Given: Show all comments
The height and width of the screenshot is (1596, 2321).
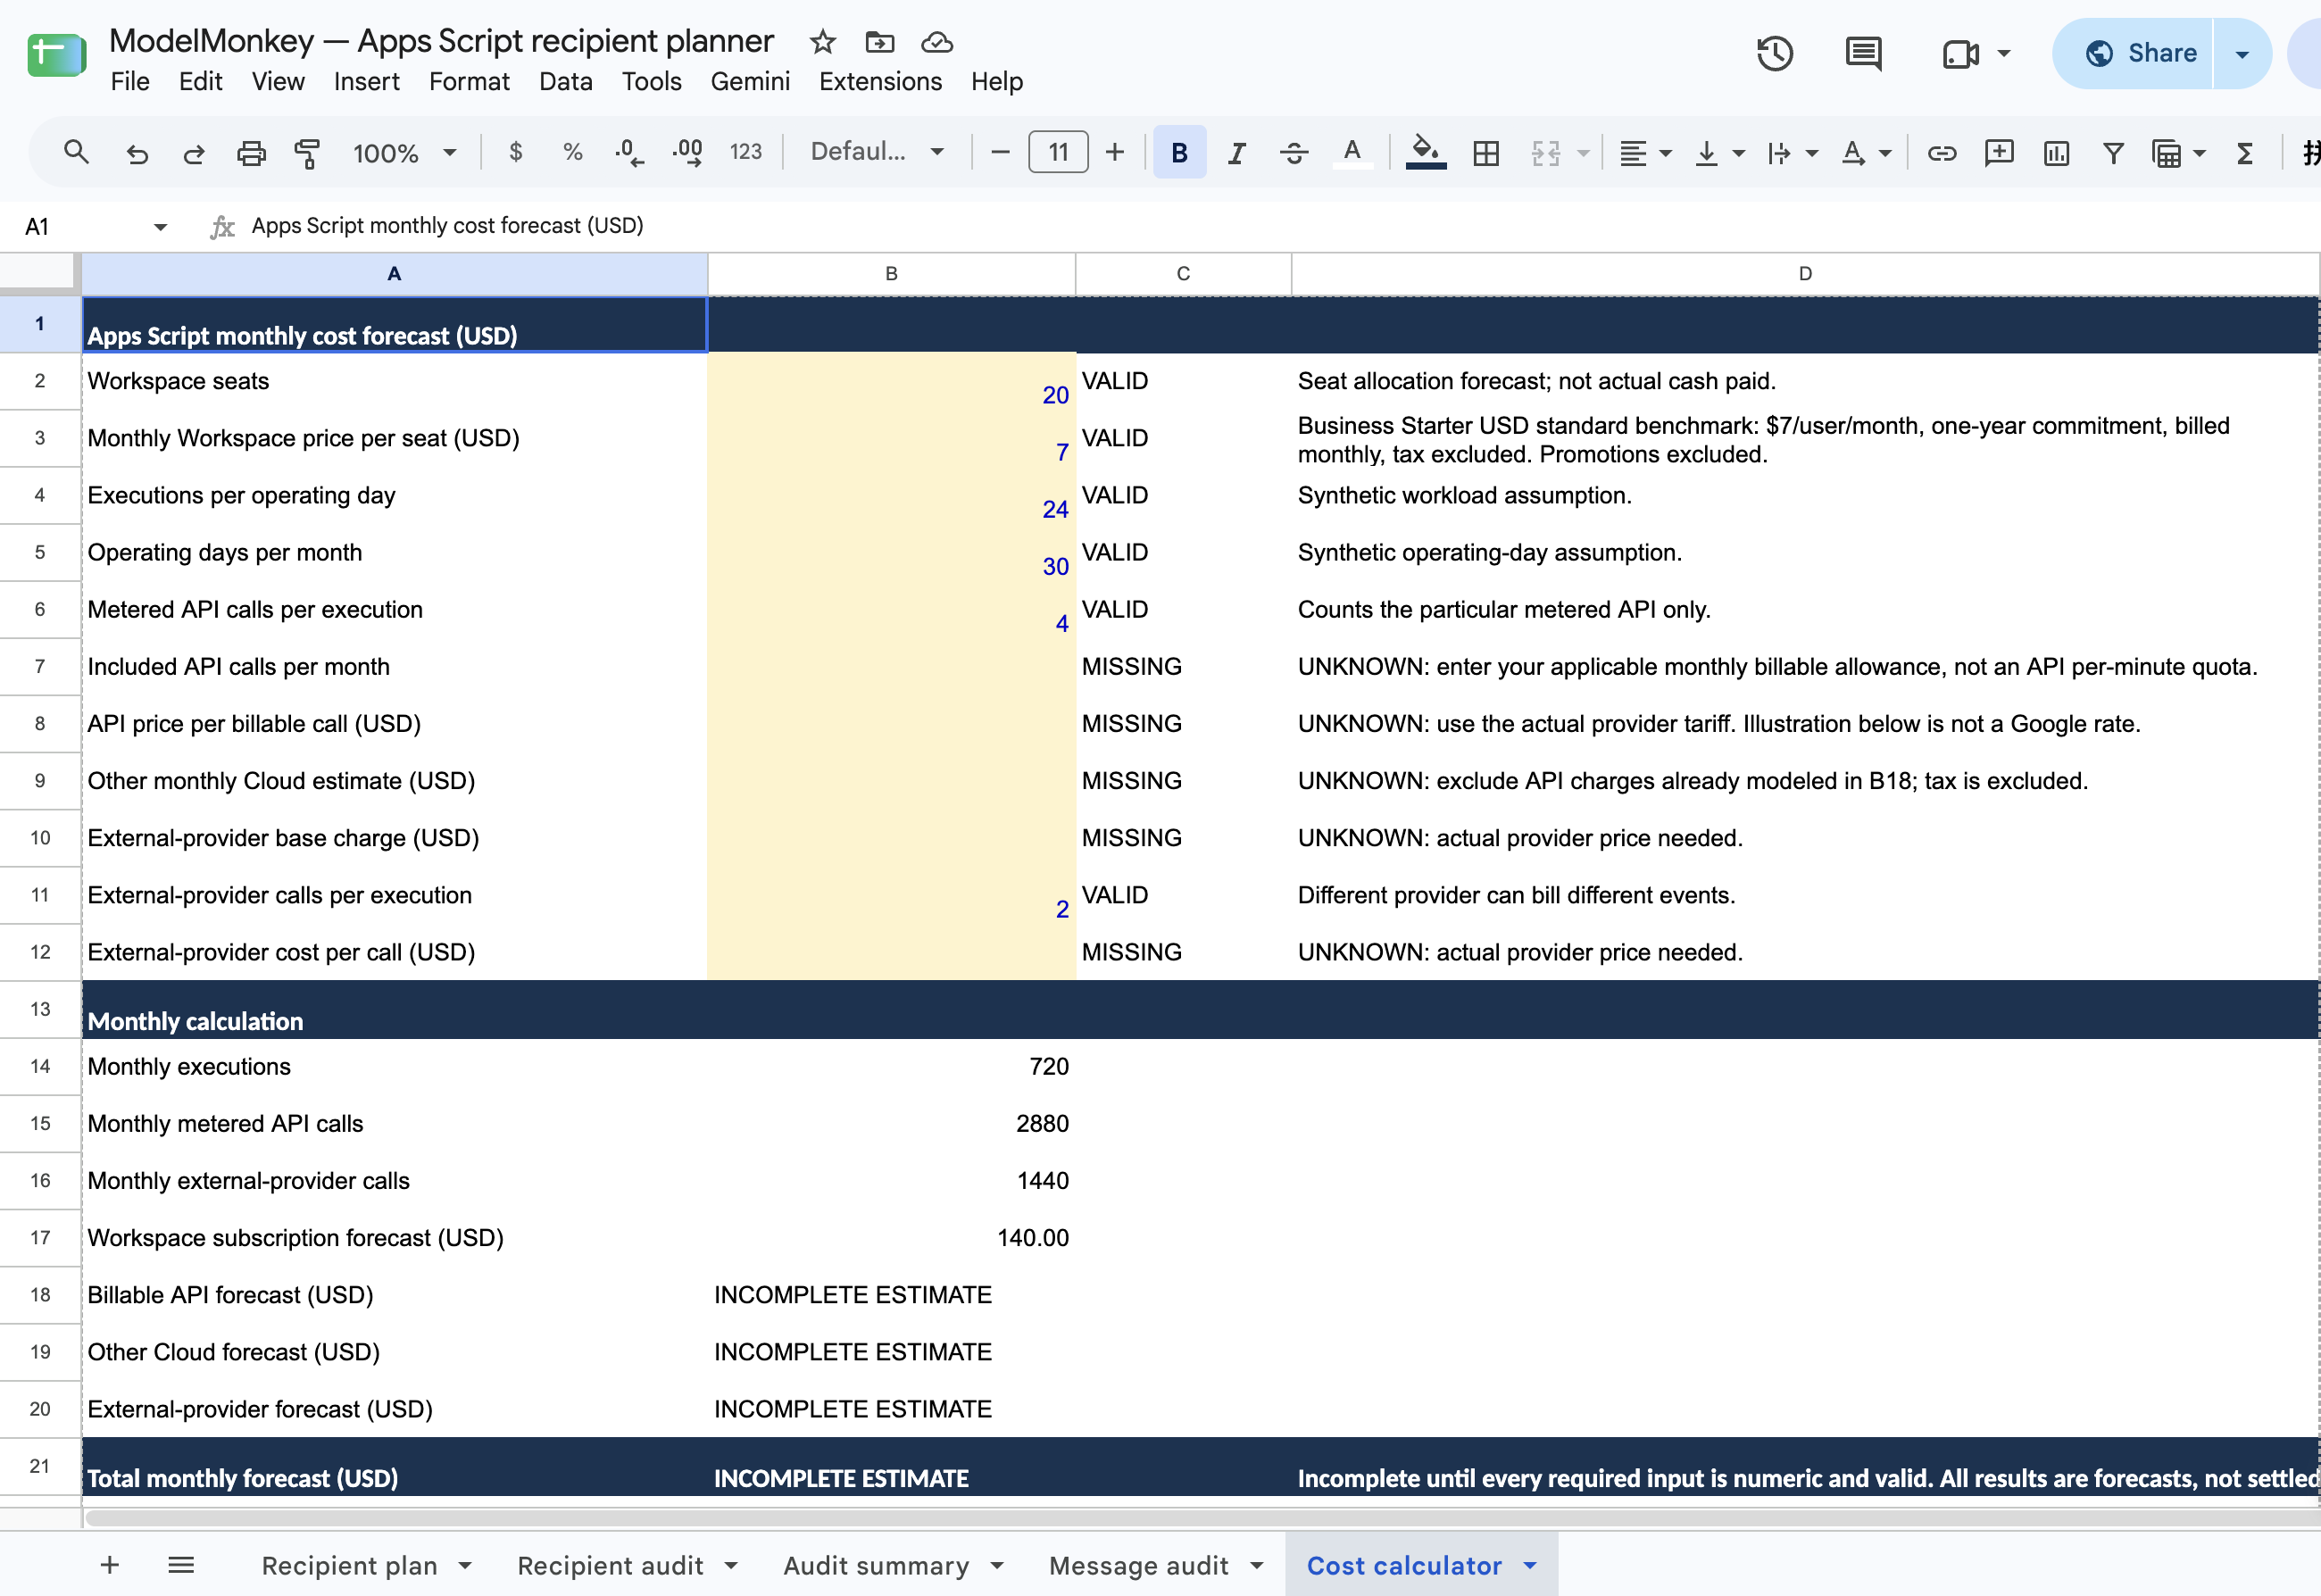Looking at the screenshot, I should tap(1862, 53).
